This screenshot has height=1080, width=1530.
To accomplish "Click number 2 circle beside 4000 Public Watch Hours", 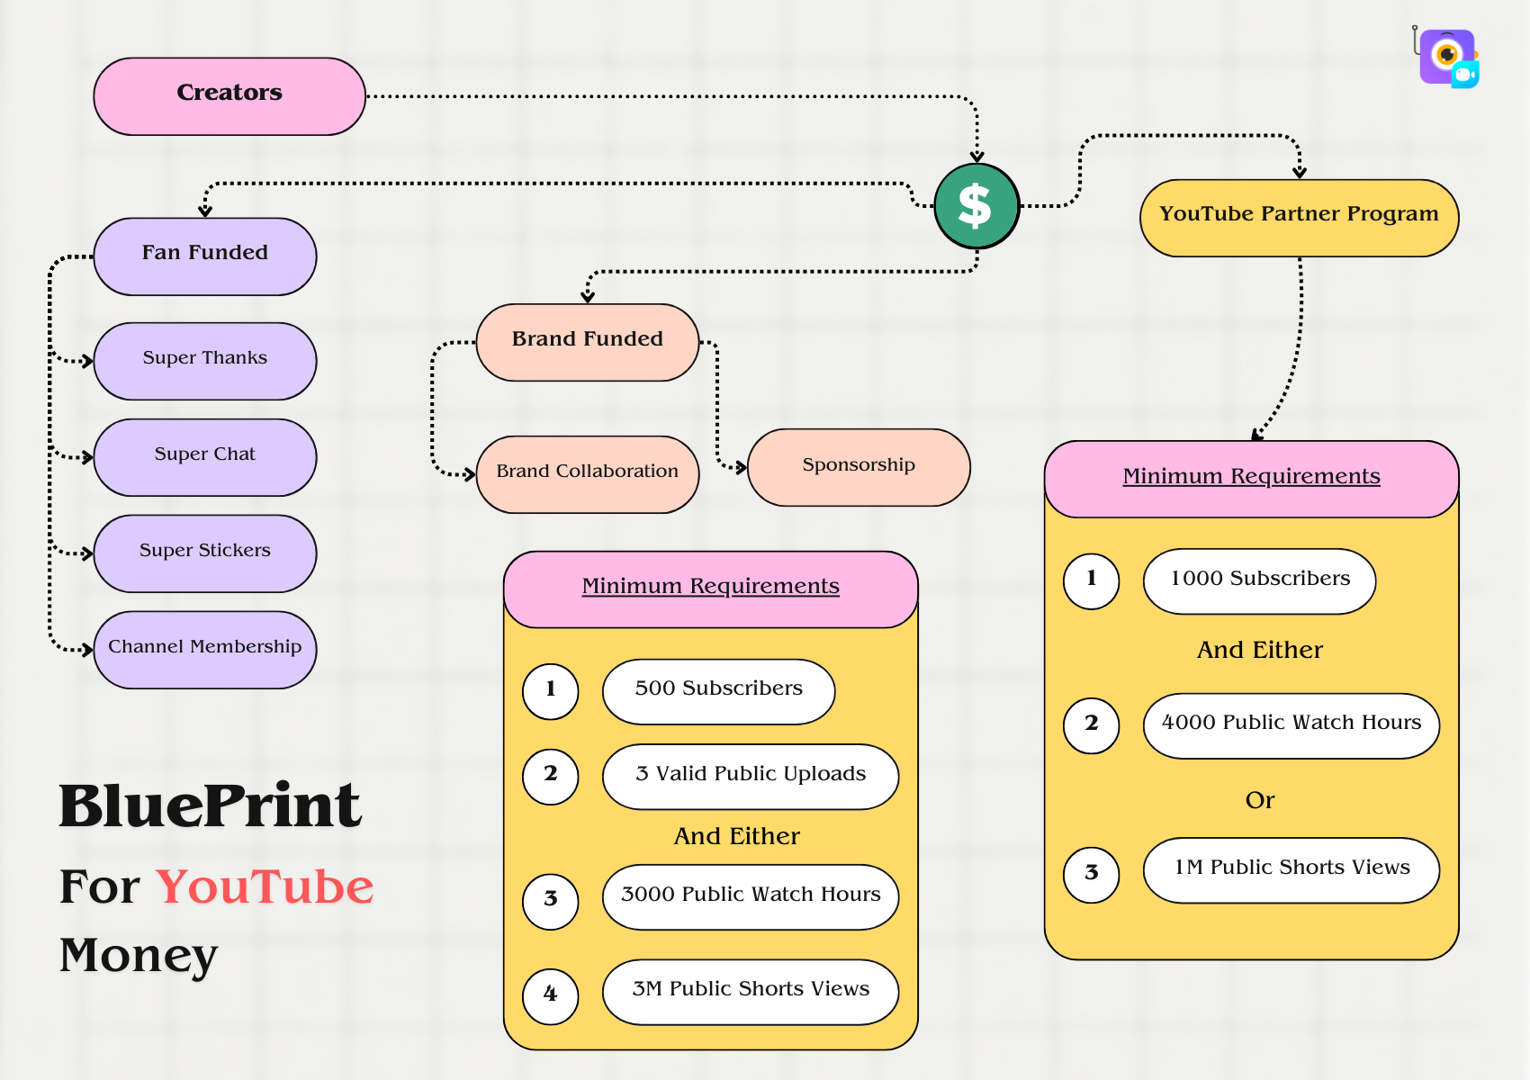I will point(1092,725).
